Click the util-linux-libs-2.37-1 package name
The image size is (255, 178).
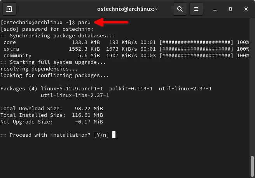[75, 95]
